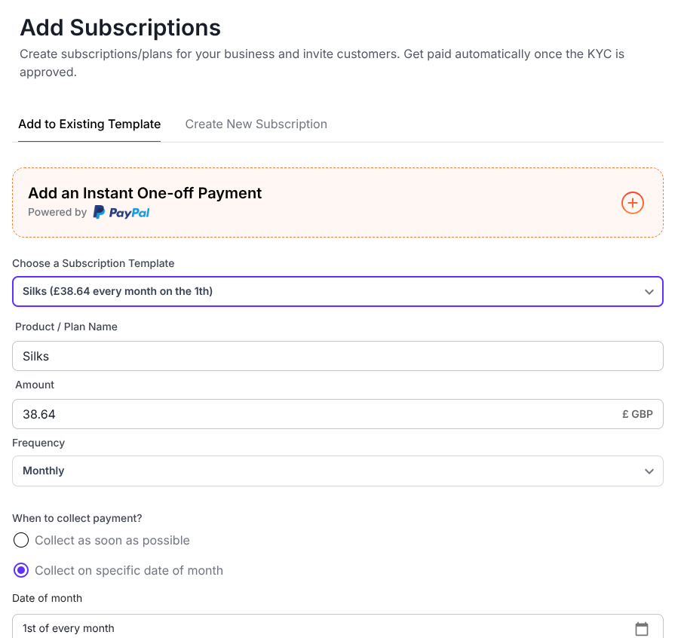Click the "Powered by" text near PayPal
681x638 pixels.
tap(57, 213)
